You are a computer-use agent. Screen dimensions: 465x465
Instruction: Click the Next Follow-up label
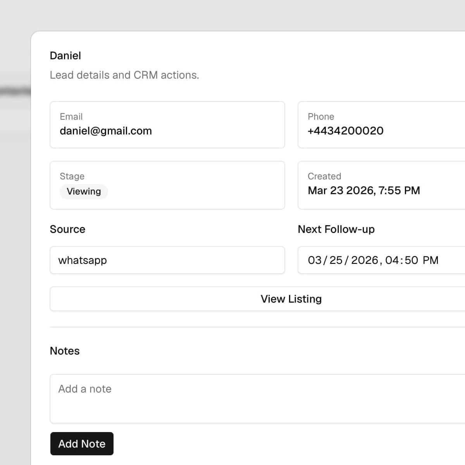tap(336, 229)
